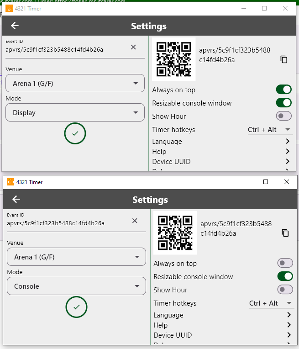Minimize the lower 4321 Timer window
299x349 pixels.
click(245, 182)
